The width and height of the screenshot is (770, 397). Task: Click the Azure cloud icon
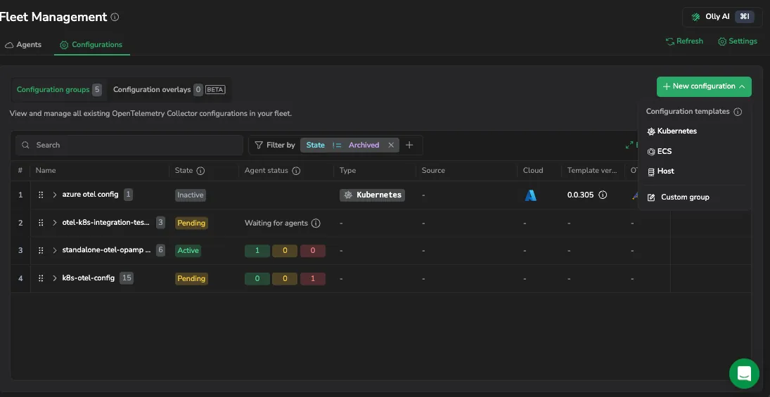click(530, 195)
